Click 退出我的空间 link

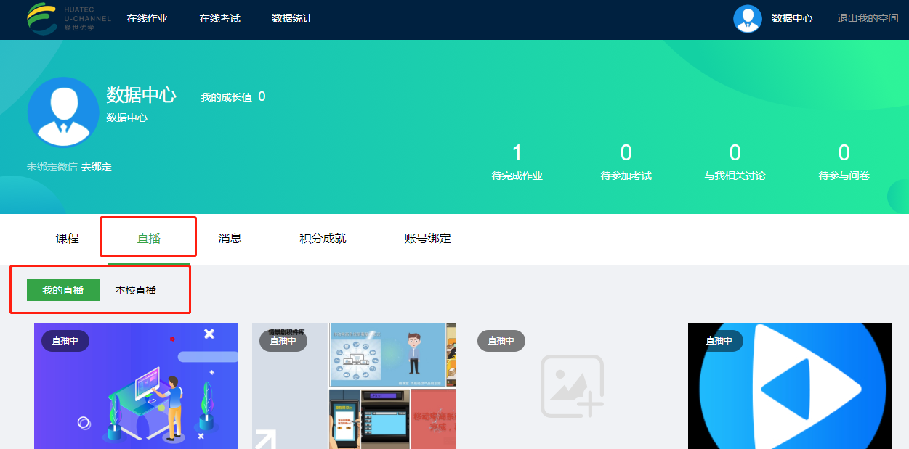(867, 19)
